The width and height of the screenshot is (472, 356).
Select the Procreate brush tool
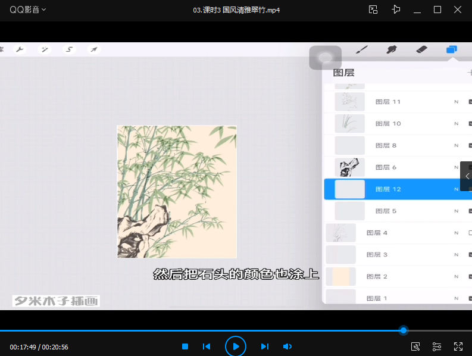point(362,49)
